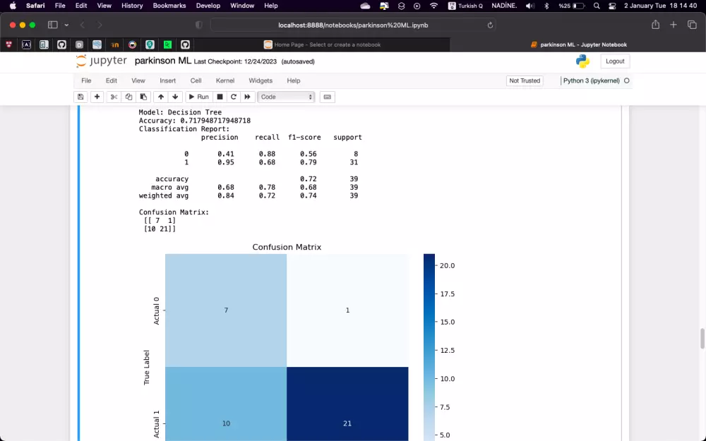
Task: Copy selected cells icon
Action: coord(128,97)
